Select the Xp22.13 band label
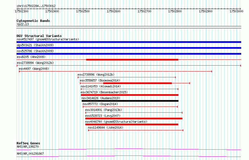The height and width of the screenshot is (160, 249). pos(23,24)
